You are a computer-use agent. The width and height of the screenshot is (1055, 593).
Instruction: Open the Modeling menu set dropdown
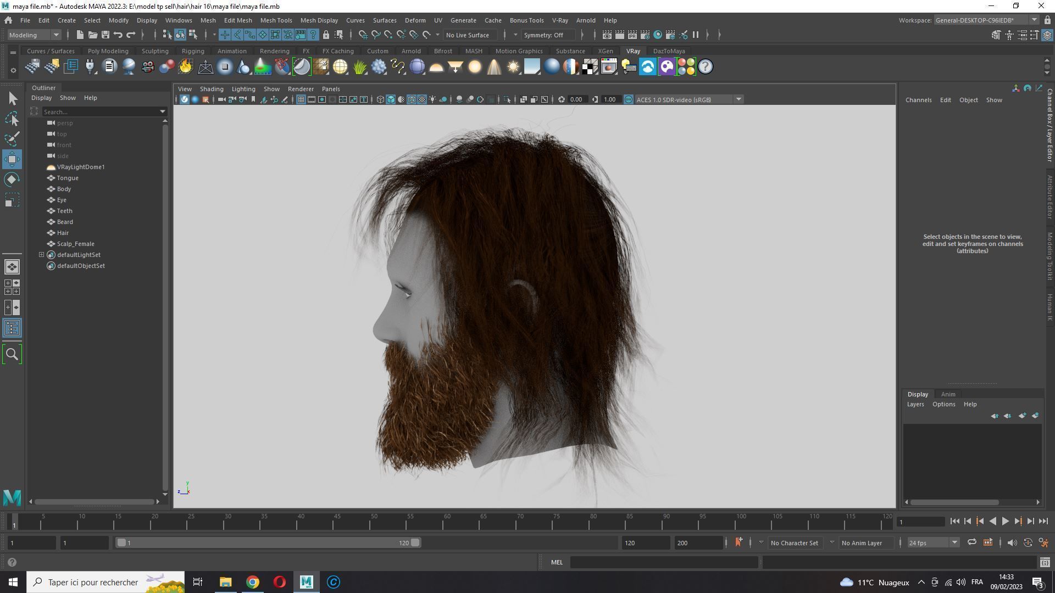[x=34, y=35]
